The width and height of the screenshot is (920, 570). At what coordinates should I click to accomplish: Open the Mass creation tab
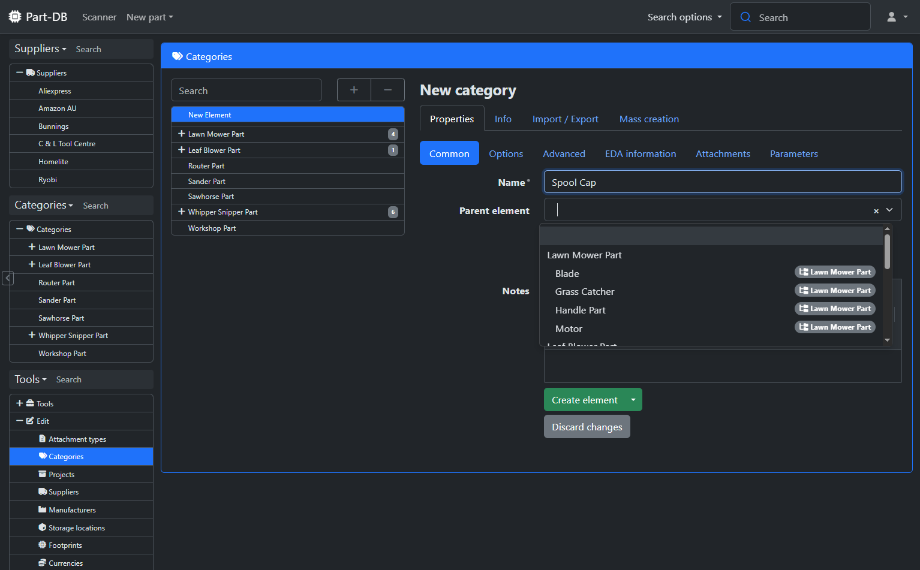pos(649,119)
